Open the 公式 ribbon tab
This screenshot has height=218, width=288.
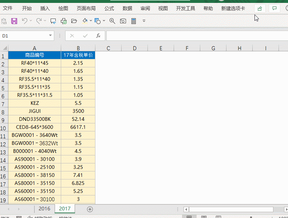109,8
